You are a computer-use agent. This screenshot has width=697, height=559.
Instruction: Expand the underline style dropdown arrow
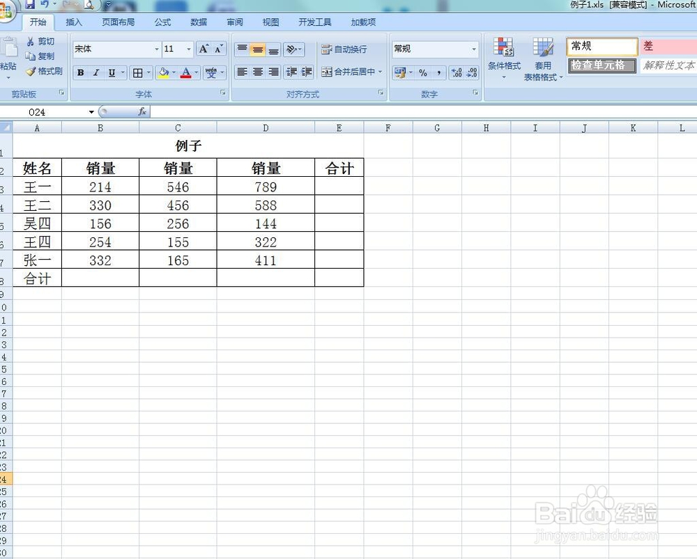(x=123, y=73)
